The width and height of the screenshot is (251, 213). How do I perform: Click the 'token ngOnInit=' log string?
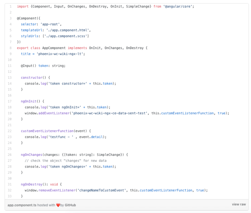(64, 107)
